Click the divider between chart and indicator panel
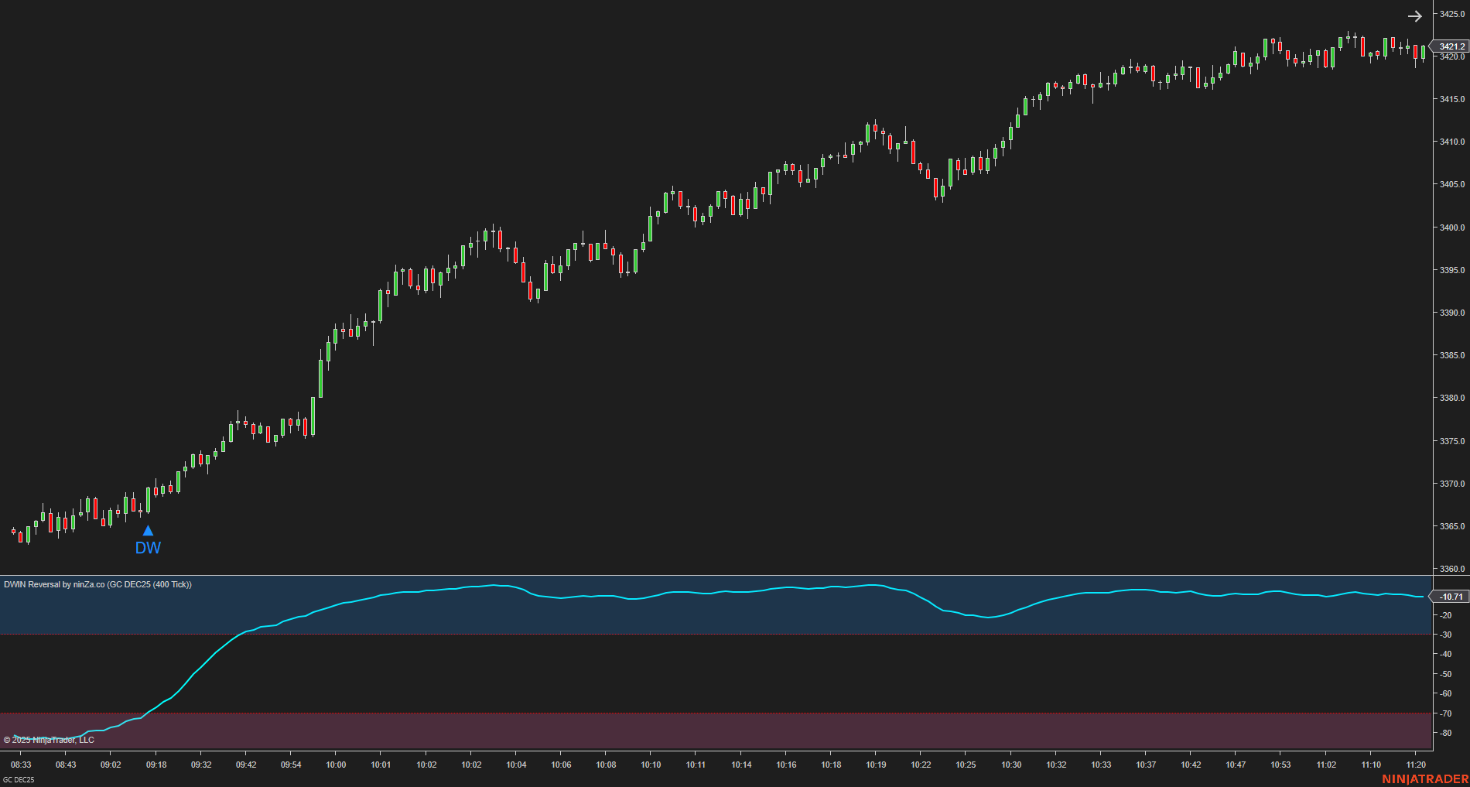 pos(696,576)
